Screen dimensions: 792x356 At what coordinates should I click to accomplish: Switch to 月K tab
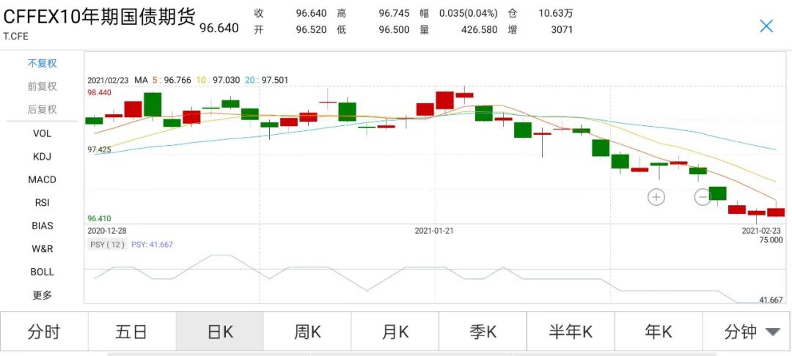[395, 332]
